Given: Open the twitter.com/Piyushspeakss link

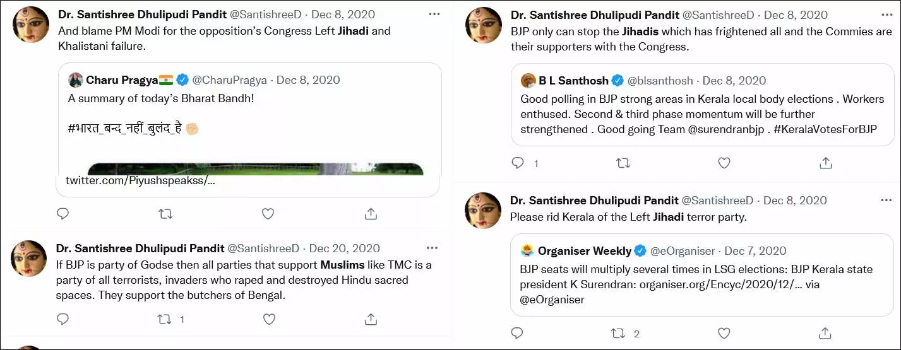Looking at the screenshot, I should click(x=140, y=180).
